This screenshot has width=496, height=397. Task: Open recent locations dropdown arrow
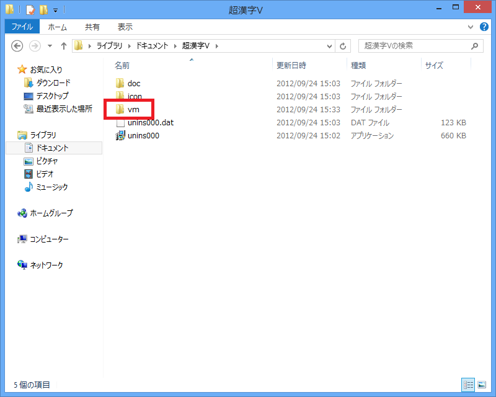(x=48, y=46)
